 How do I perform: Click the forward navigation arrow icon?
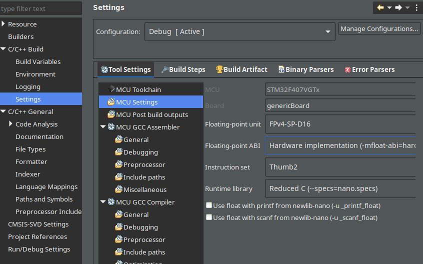[398, 7]
